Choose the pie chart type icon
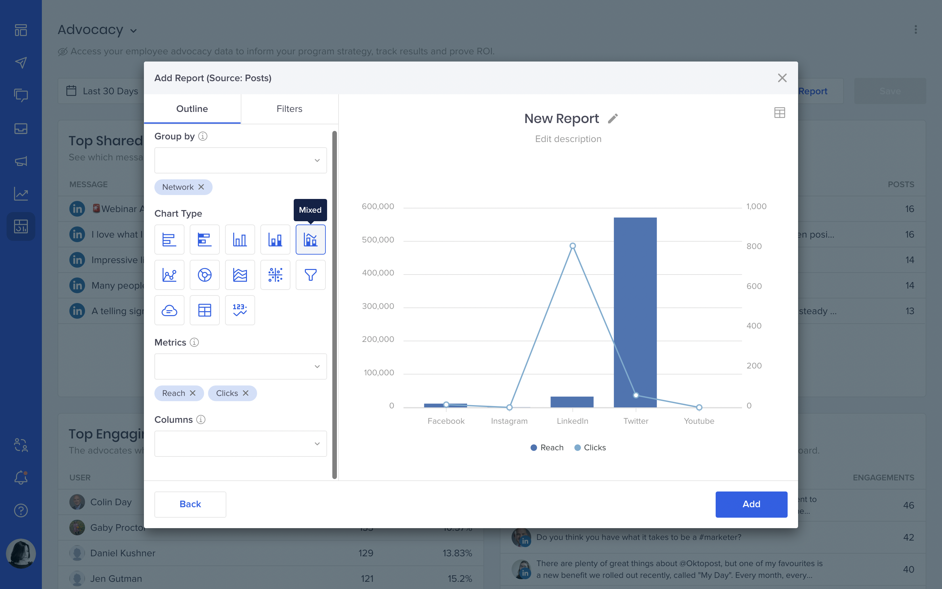The image size is (942, 589). (204, 275)
